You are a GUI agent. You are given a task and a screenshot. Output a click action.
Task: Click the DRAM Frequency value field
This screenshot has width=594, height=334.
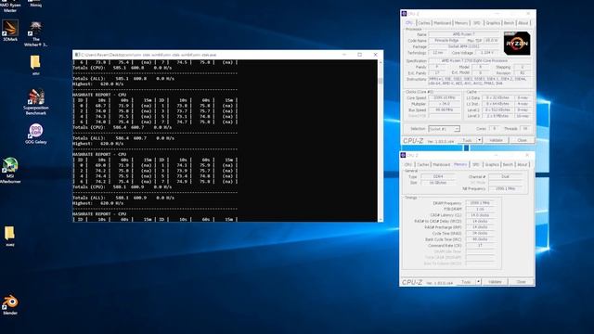click(480, 203)
